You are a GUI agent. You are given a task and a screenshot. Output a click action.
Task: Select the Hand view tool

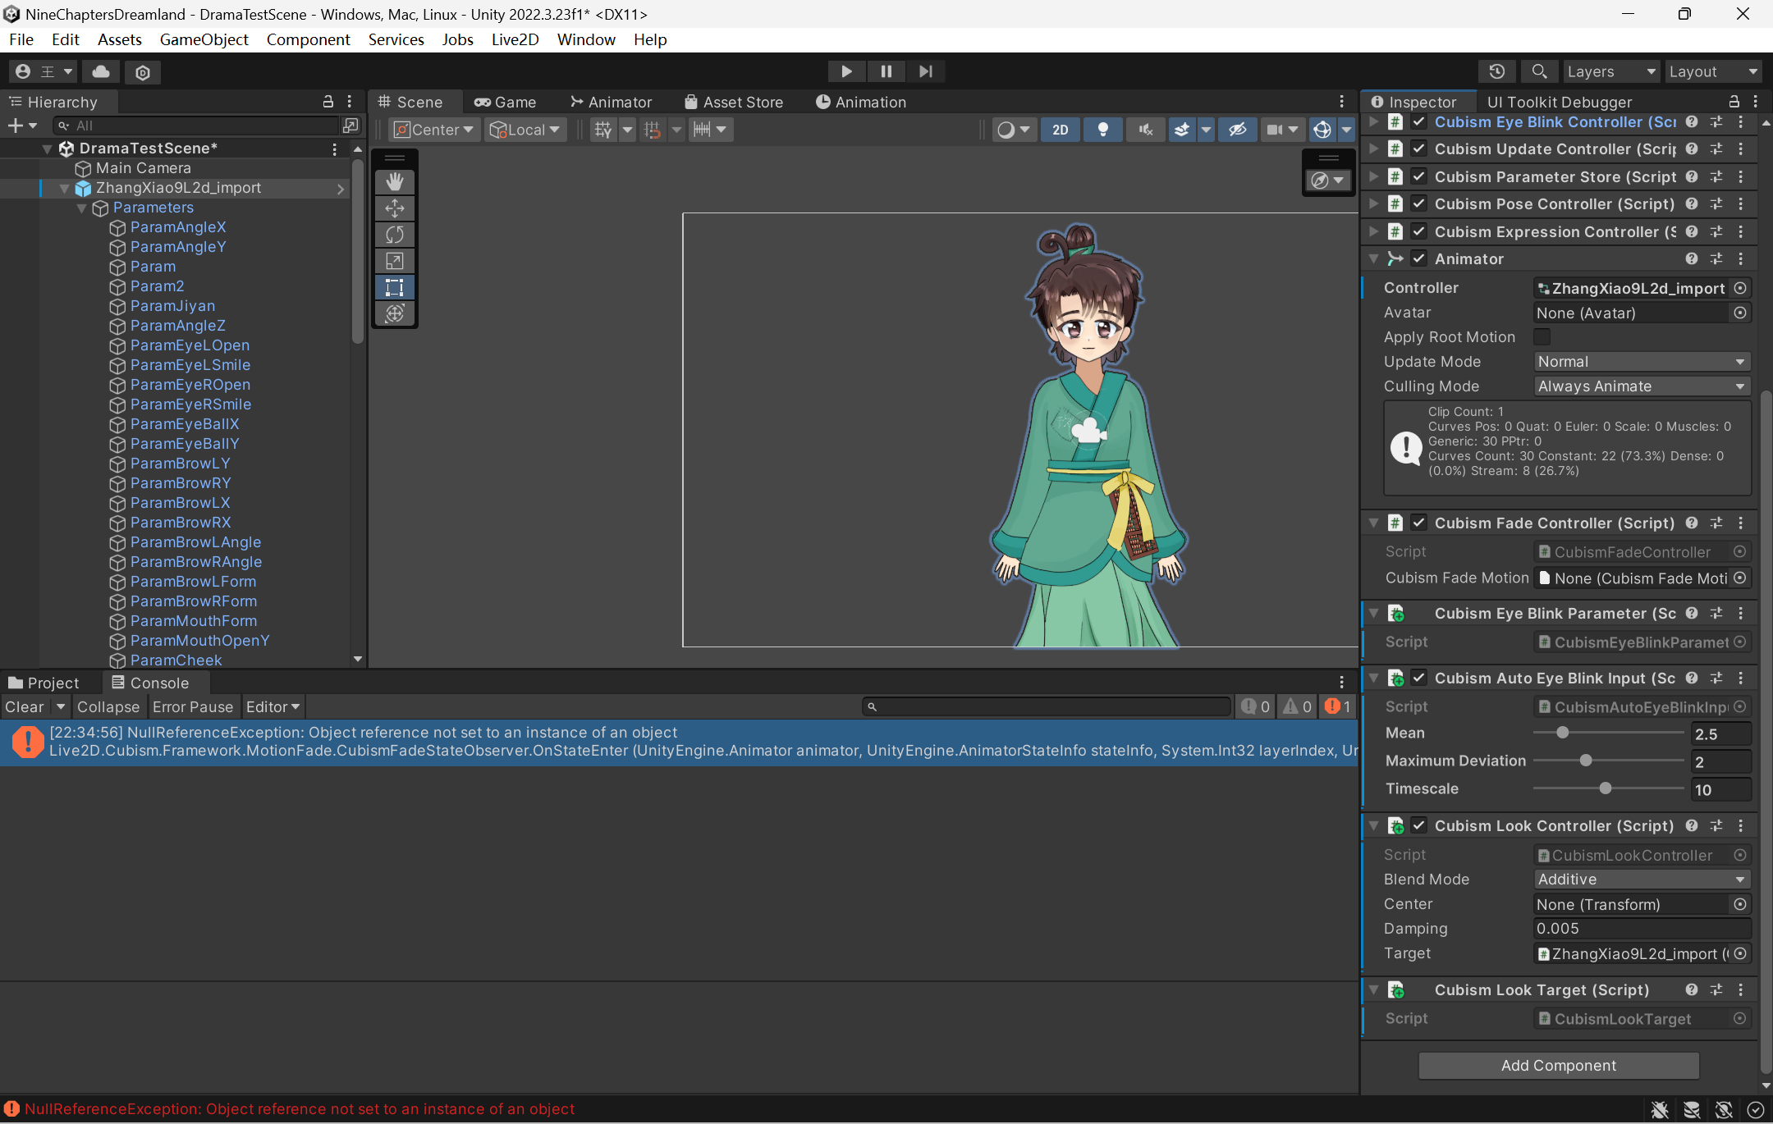[395, 182]
